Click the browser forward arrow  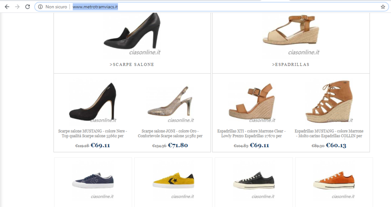17,7
